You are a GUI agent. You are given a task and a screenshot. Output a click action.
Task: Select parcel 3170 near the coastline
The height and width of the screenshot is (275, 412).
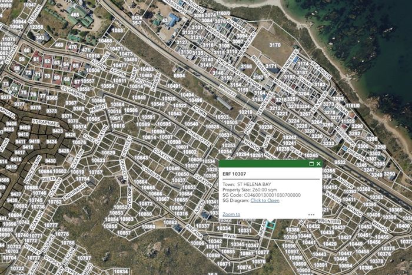click(x=275, y=45)
